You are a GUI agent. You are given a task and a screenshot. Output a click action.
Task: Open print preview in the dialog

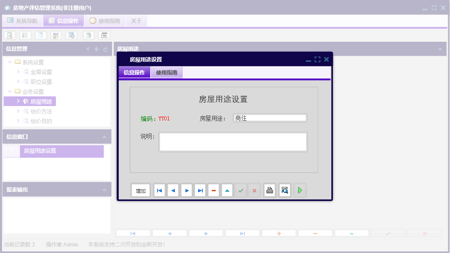(285, 190)
